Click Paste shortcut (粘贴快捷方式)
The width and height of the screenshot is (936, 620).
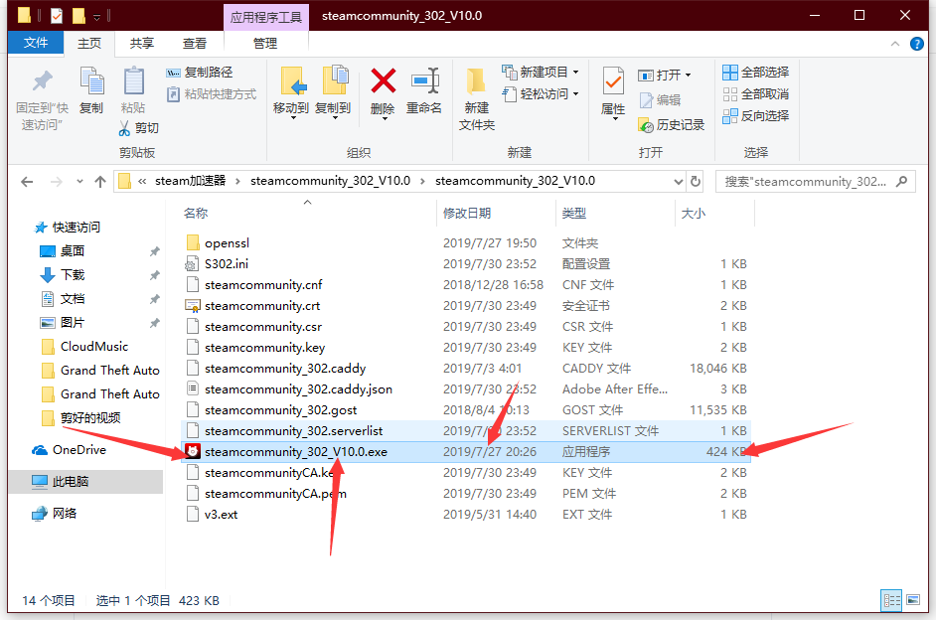coord(212,94)
